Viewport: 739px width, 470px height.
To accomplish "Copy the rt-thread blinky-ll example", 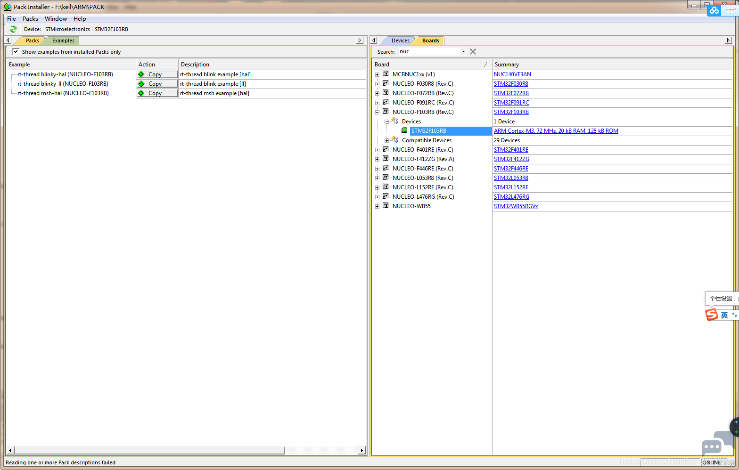I will click(157, 84).
